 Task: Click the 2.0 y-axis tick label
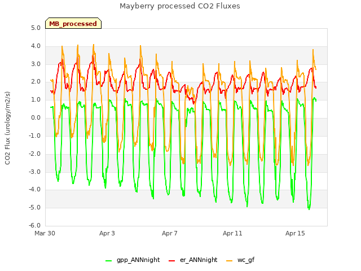point(36,81)
